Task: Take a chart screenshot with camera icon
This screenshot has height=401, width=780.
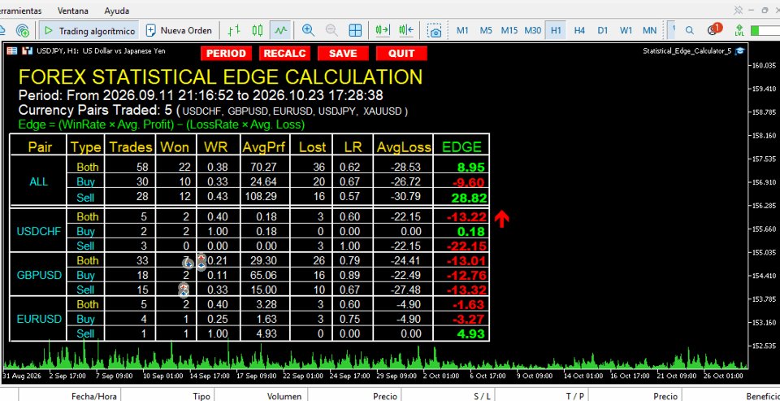Action: point(435,31)
